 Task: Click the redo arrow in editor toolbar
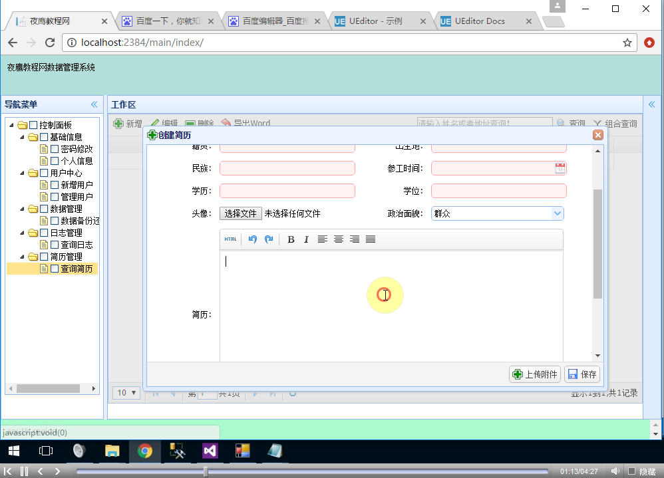[269, 239]
